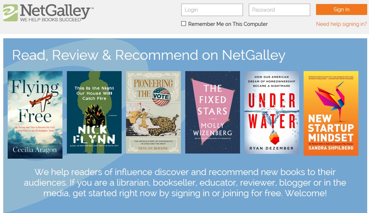Click the green NetGalley logo icon
The width and height of the screenshot is (369, 213).
[10, 13]
